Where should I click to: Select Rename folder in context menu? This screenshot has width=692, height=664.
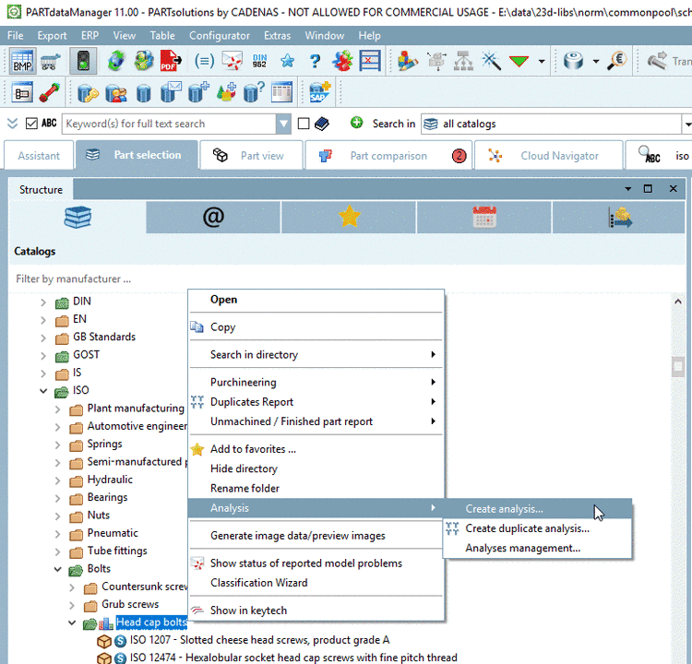point(316,488)
